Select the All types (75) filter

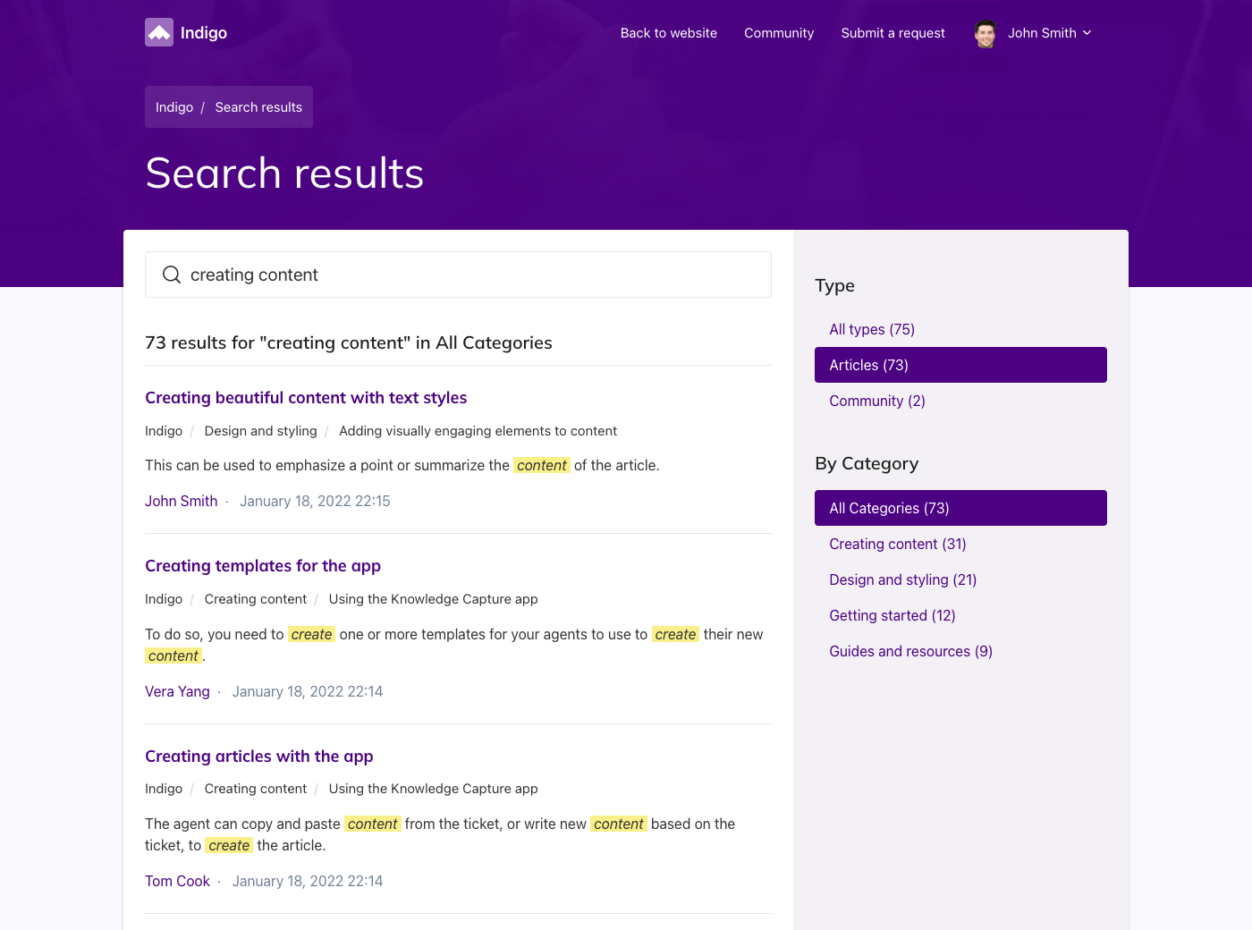pos(872,329)
